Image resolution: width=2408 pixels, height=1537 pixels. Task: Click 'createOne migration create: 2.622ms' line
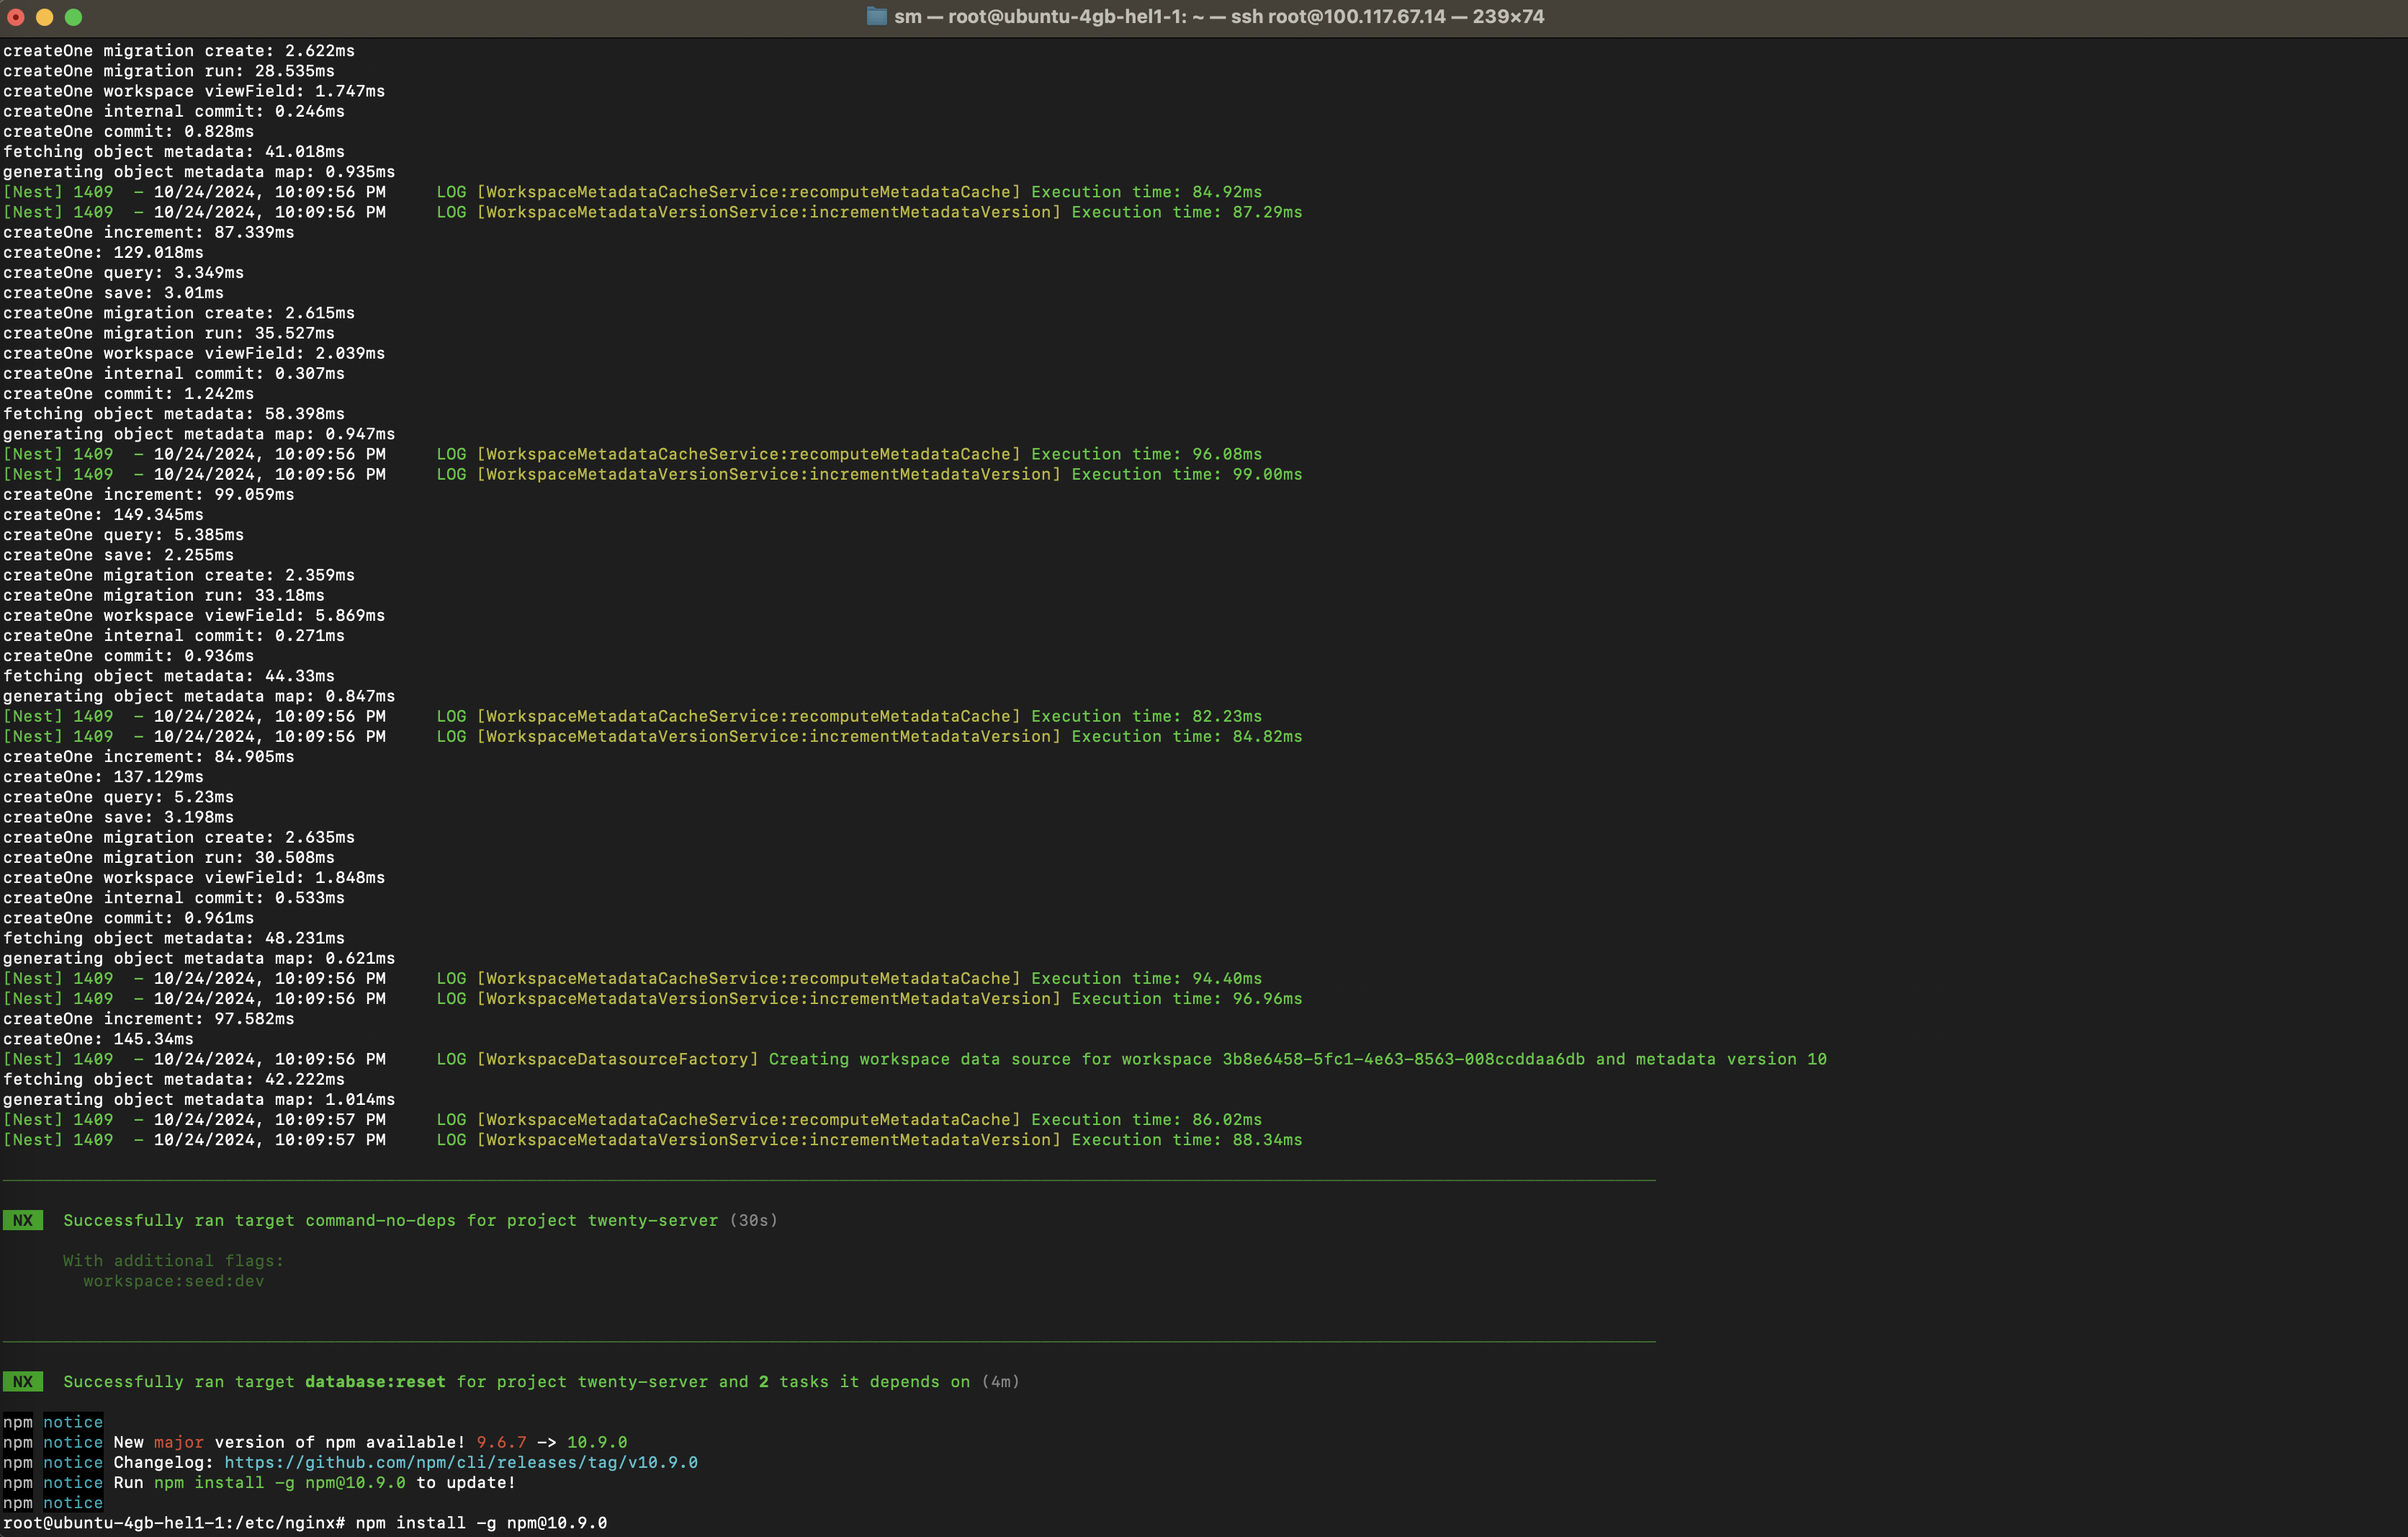tap(179, 50)
